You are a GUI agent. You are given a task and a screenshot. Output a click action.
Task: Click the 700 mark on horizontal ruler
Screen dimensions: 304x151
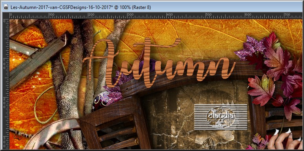click(287, 14)
